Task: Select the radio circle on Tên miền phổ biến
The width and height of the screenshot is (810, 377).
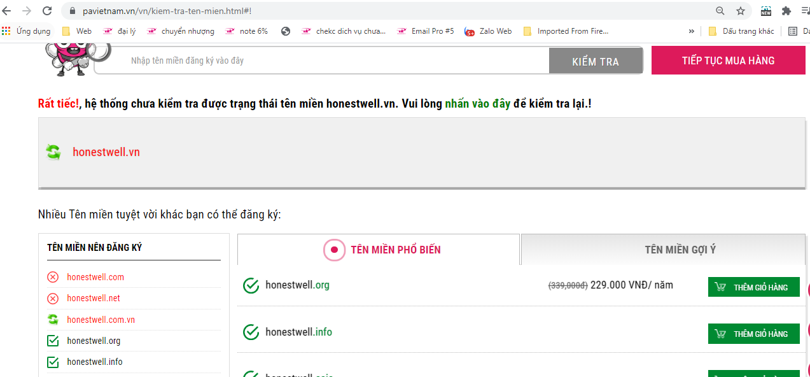Action: 334,250
